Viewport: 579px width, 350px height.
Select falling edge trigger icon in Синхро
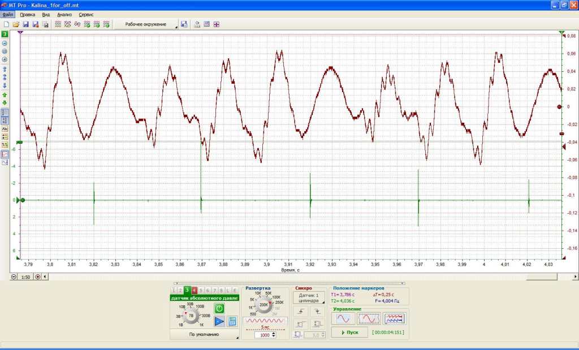(317, 312)
